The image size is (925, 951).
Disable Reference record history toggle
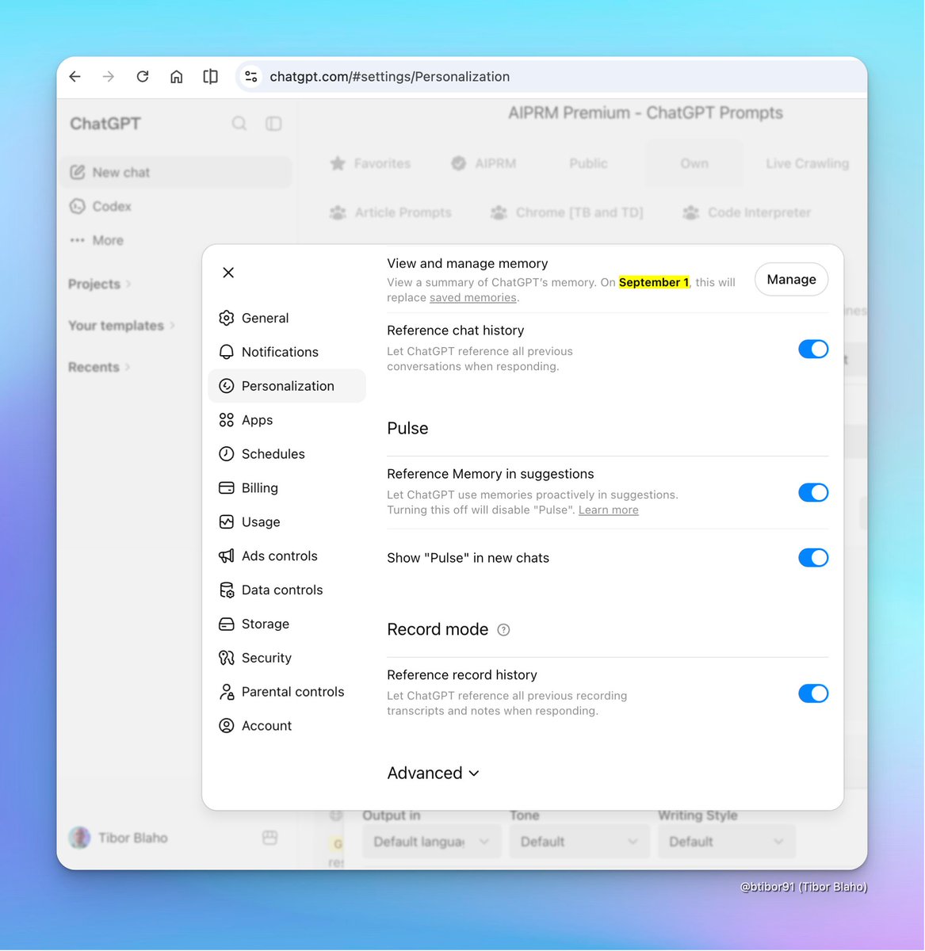pyautogui.click(x=813, y=694)
